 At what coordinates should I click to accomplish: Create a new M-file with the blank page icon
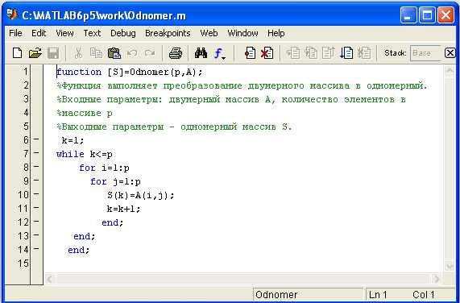click(17, 53)
